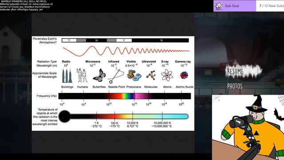Click the protozoans illustration
284x160 pixels.
134,75
